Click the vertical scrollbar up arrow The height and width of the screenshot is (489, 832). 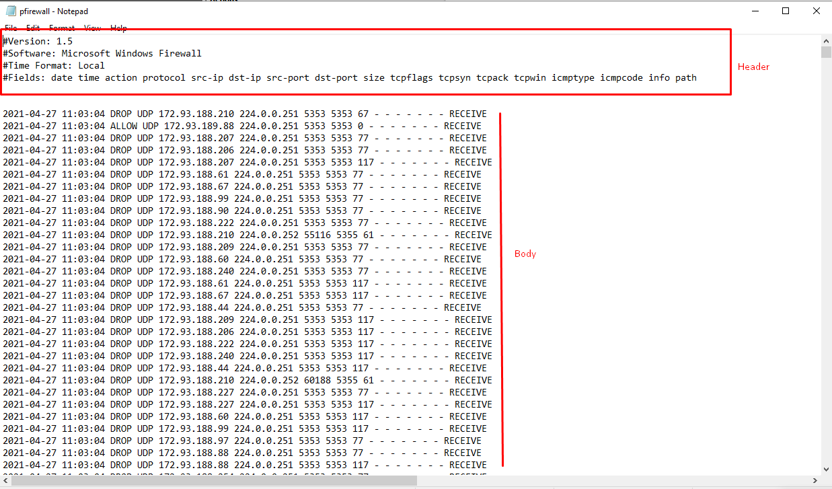point(826,41)
